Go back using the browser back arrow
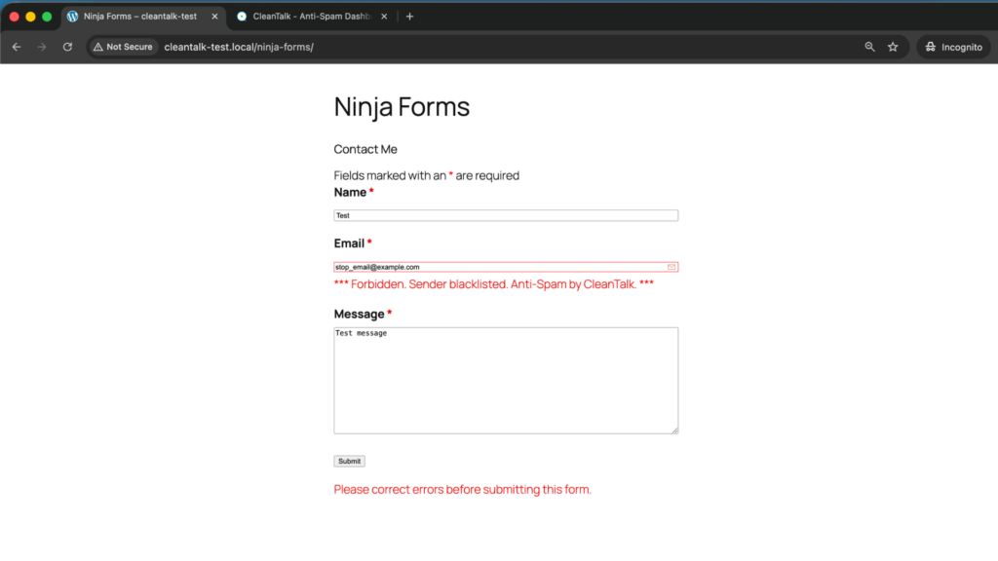The width and height of the screenshot is (998, 561). (x=17, y=47)
